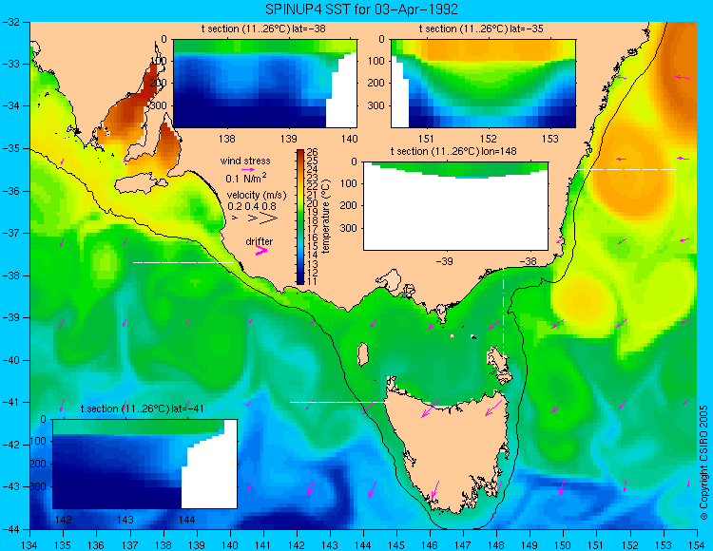Click the dashed white section line at lat -41

pos(340,402)
